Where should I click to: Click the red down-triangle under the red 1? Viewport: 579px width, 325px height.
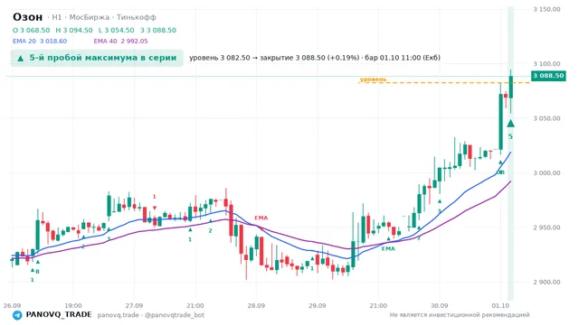click(155, 208)
